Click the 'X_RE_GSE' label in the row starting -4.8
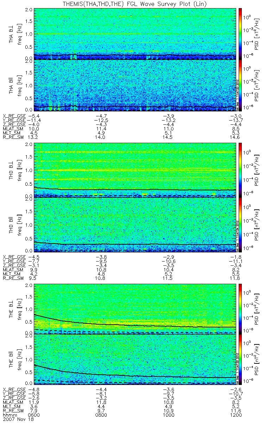The image size is (264, 423). pos(14,390)
